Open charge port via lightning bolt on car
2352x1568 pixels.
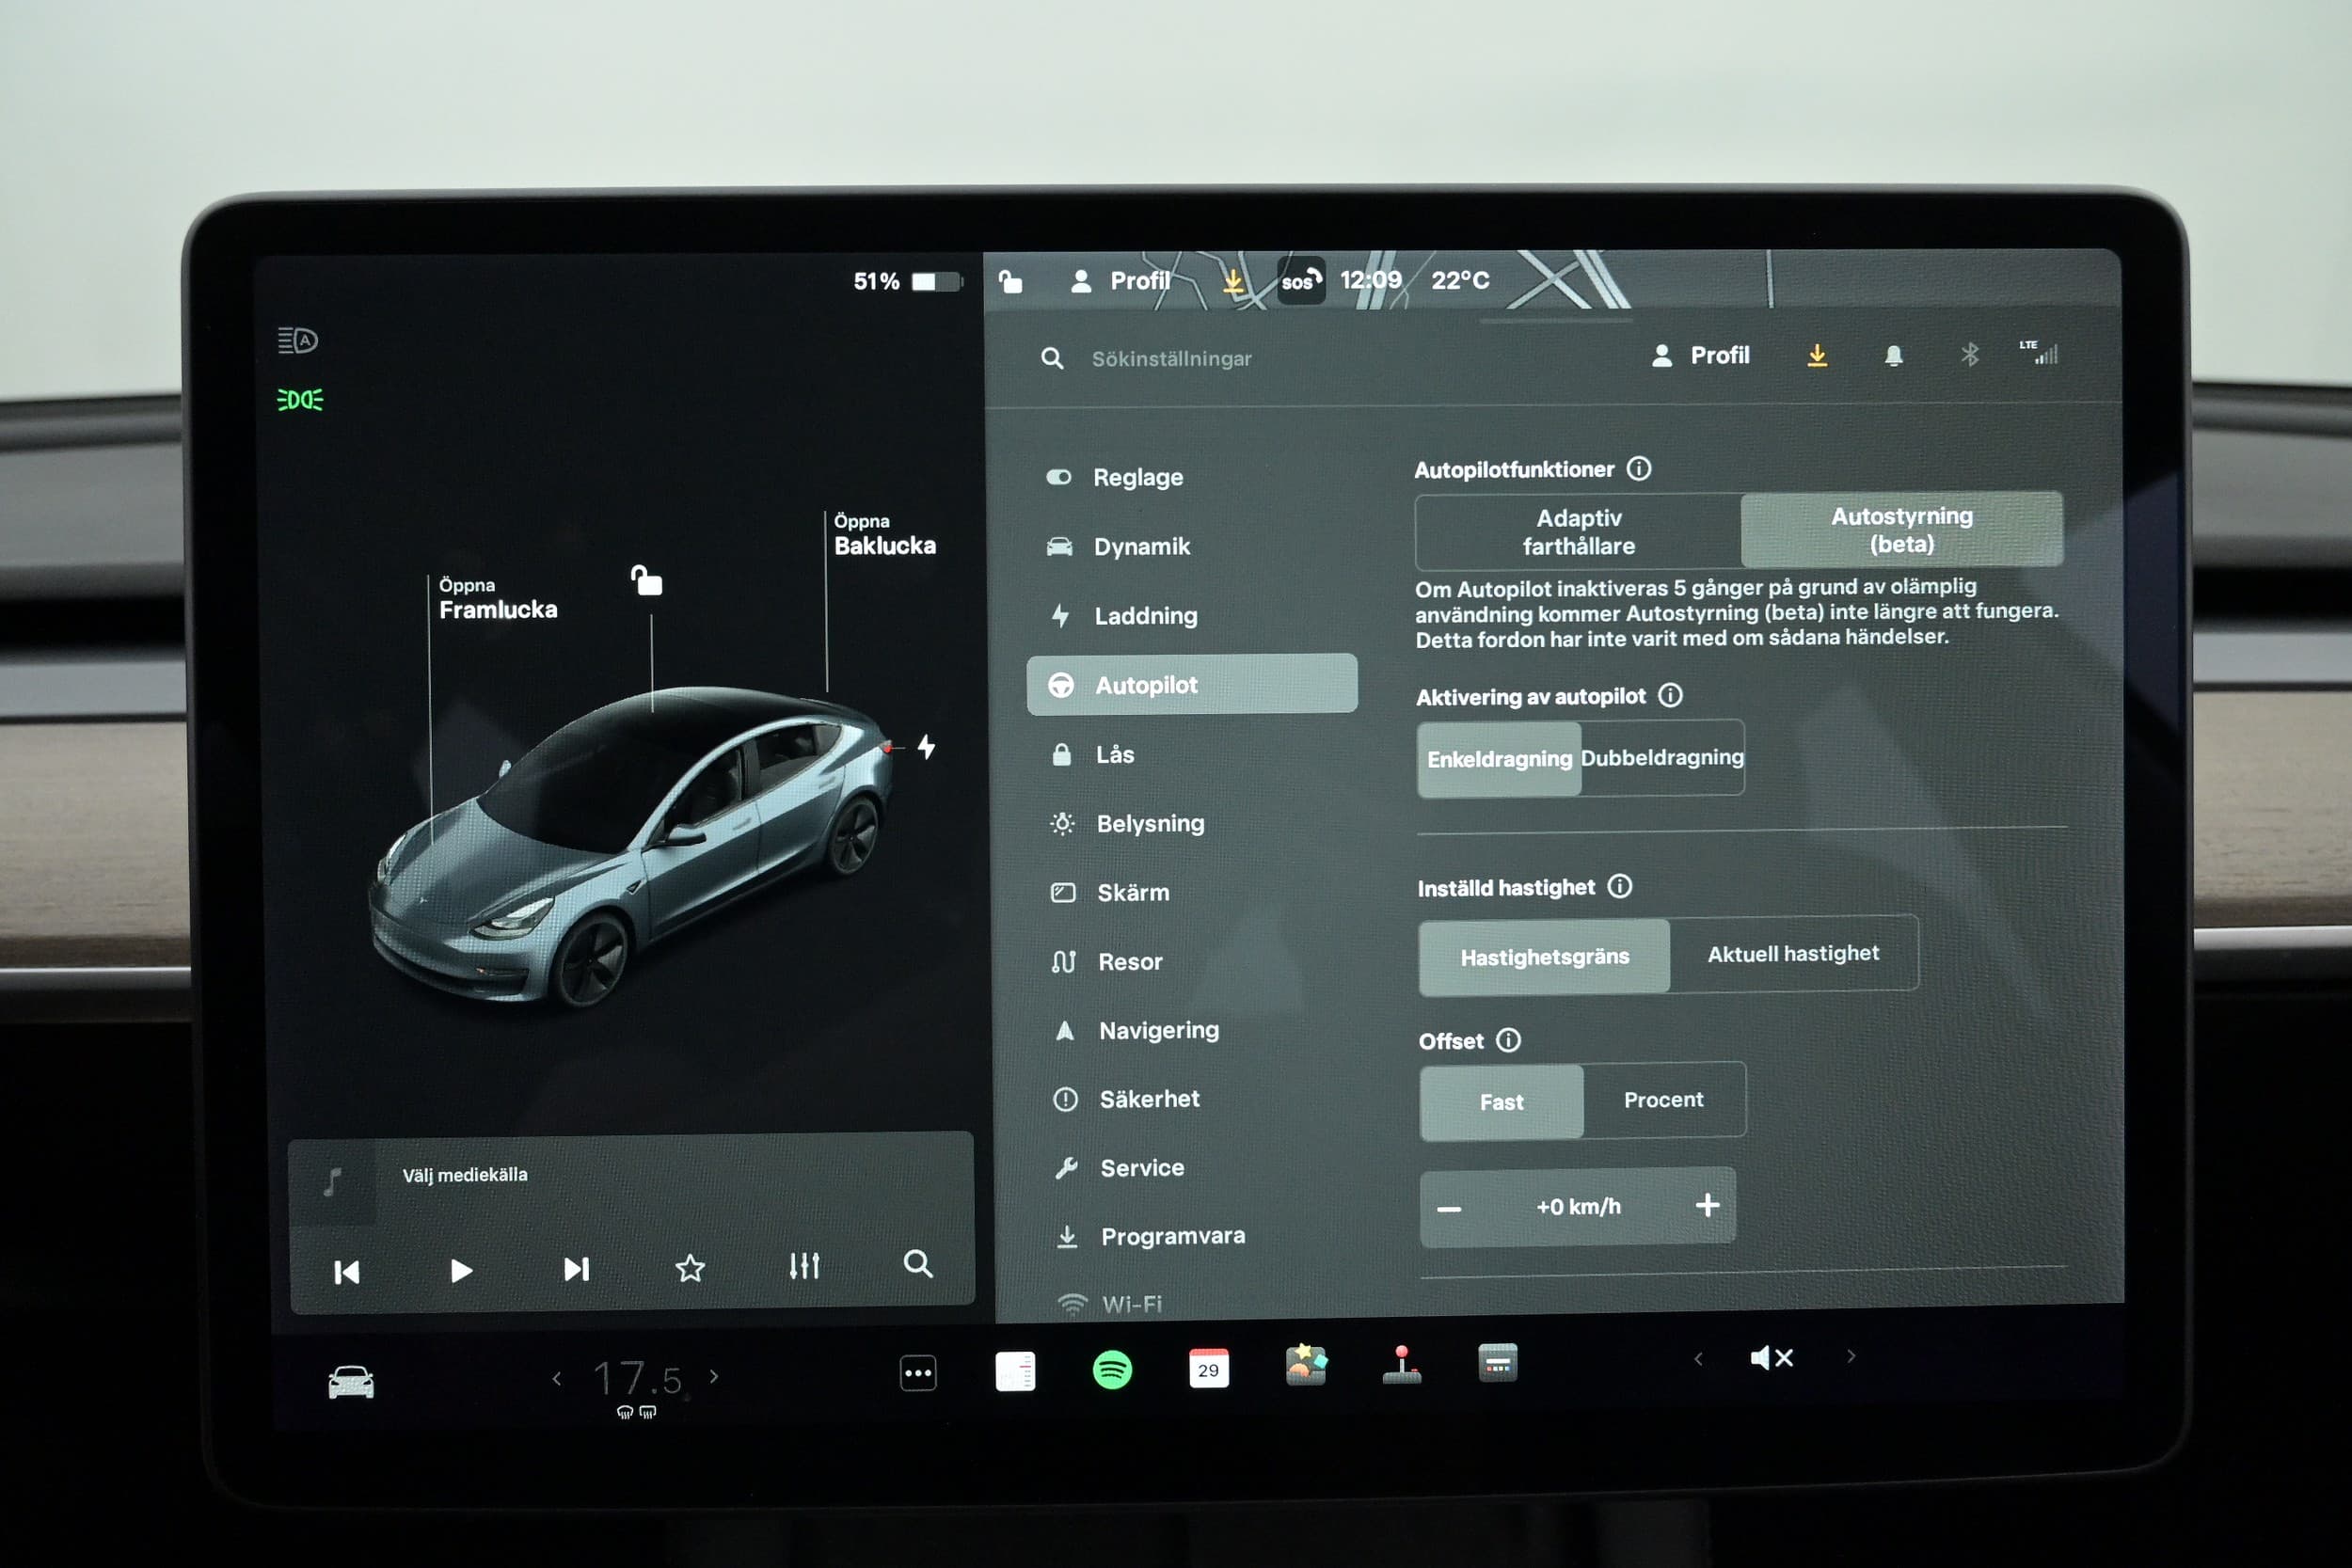coord(926,747)
